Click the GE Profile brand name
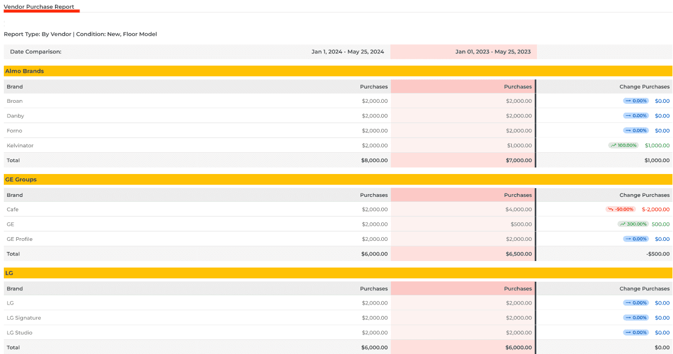Image resolution: width=673 pixels, height=354 pixels. point(20,239)
